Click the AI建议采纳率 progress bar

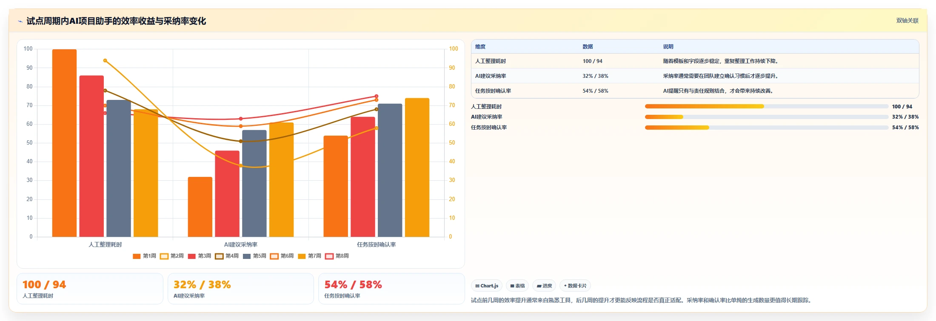pyautogui.click(x=767, y=117)
